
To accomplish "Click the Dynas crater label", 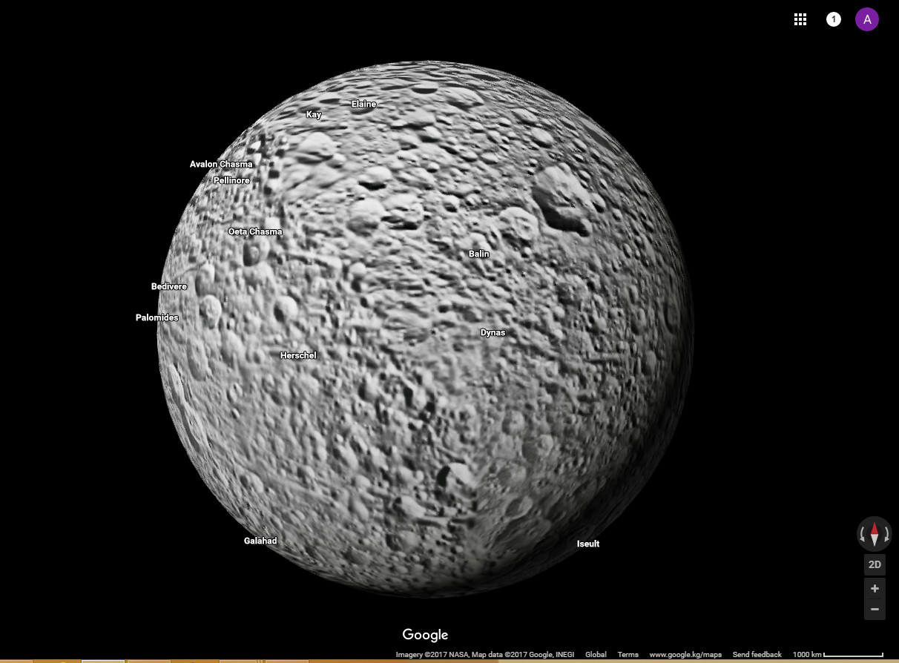I will tap(493, 333).
